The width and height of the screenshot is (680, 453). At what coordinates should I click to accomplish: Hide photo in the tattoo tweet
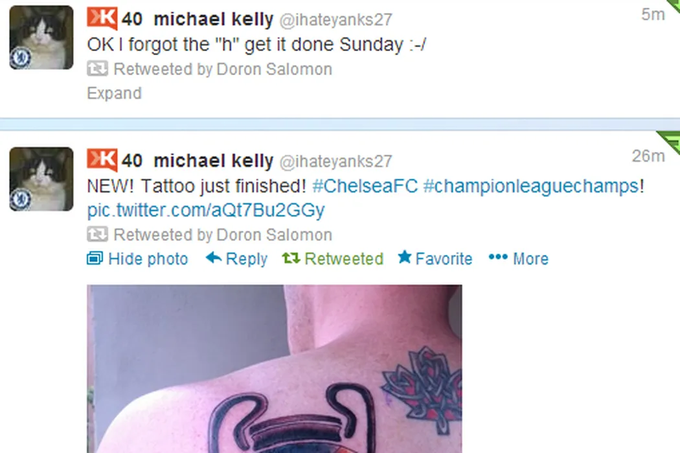137,259
